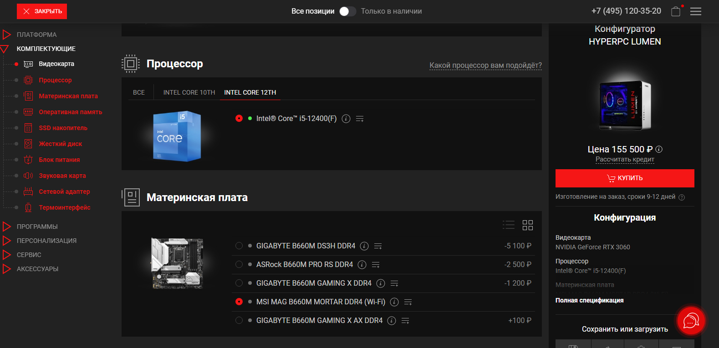Screen dimensions: 719x348
Task: Show info for GIGABYTE B660M DS3H DDR4
Action: 364,246
